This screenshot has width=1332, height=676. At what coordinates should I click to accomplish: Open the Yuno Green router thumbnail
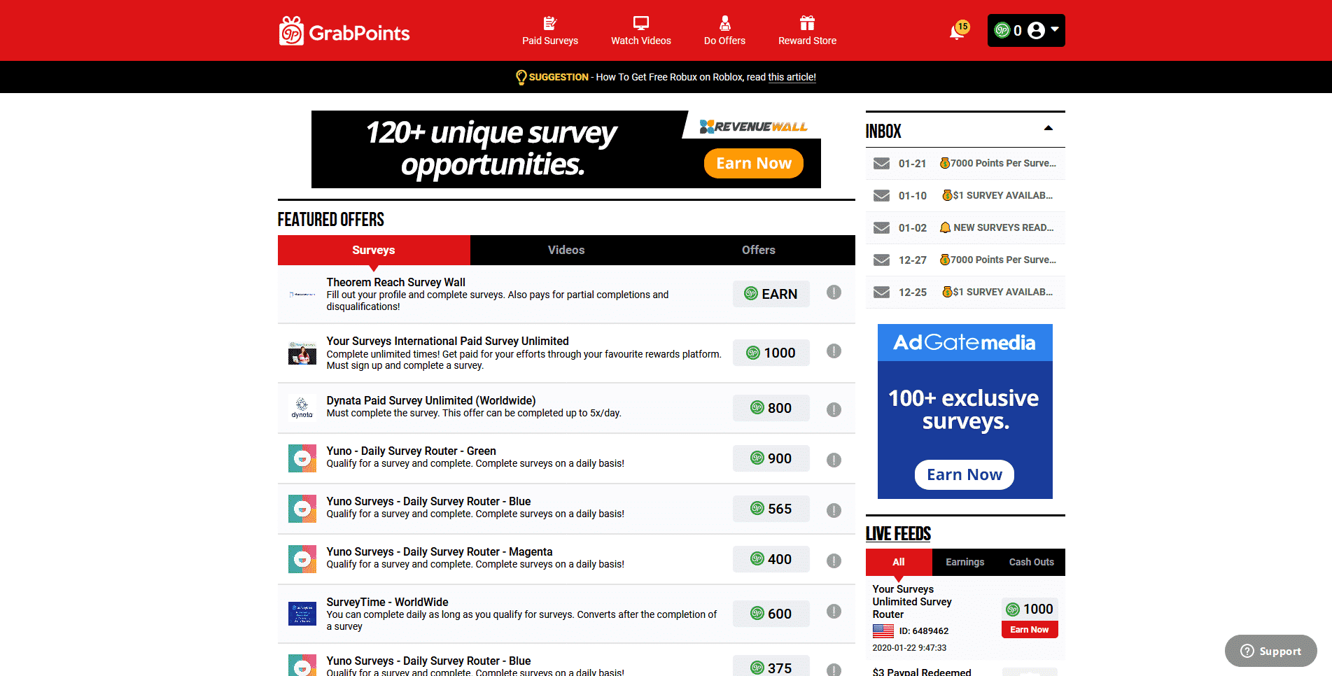click(x=302, y=458)
